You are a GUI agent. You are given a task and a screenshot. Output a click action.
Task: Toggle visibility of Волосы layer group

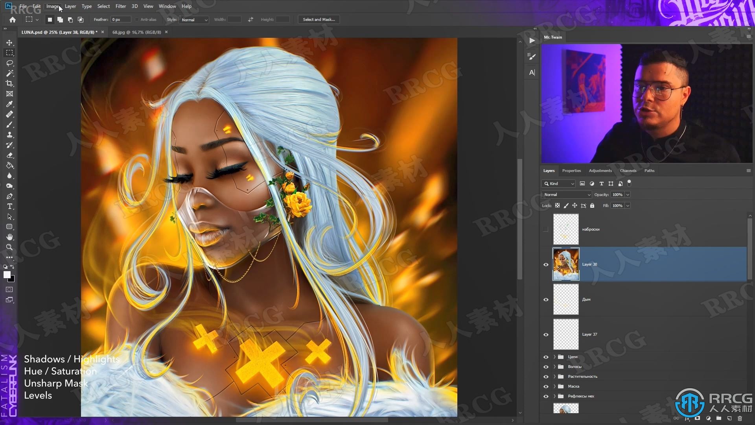coord(546,366)
